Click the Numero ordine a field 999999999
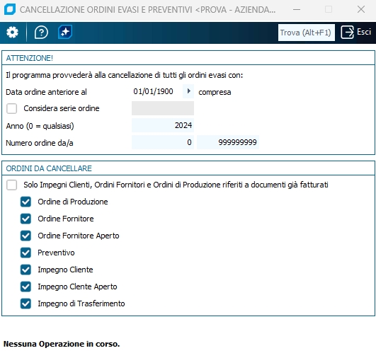The height and width of the screenshot is (353, 376). pos(228,142)
